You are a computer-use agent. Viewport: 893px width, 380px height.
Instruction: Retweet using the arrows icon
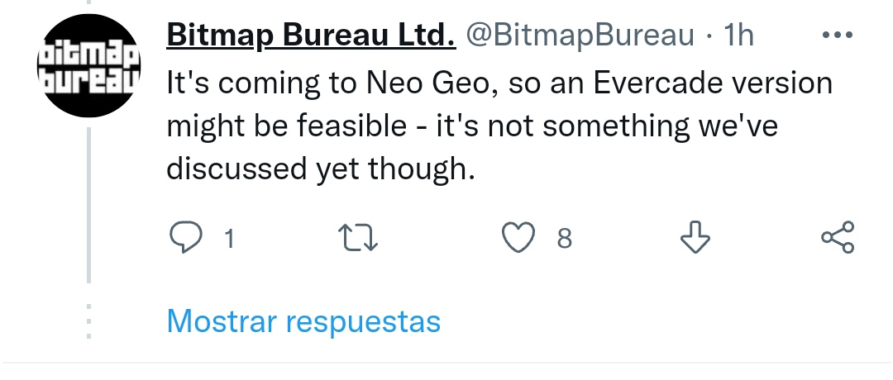click(359, 239)
